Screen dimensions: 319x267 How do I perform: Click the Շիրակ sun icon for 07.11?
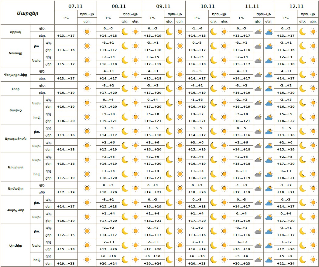(87, 32)
